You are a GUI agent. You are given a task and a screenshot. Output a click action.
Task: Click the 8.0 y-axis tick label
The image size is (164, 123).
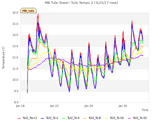(x=16, y=102)
